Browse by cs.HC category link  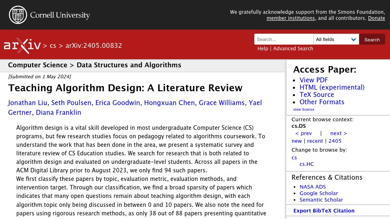pyautogui.click(x=307, y=164)
